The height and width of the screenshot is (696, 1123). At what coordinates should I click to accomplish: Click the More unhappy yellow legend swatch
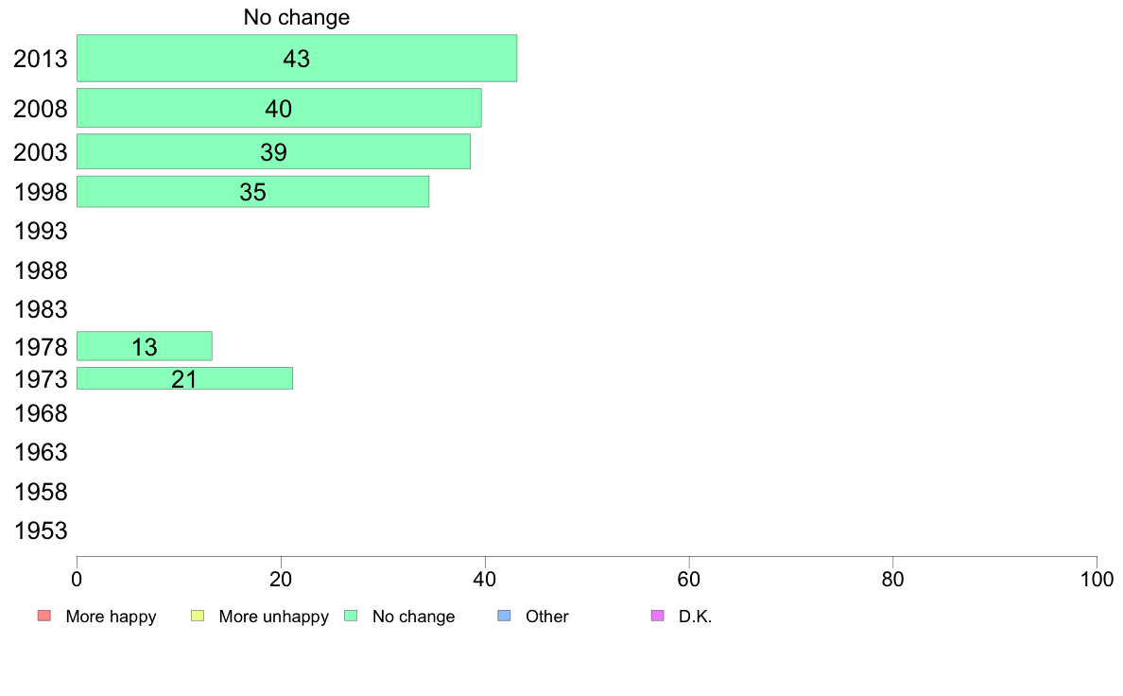click(198, 616)
